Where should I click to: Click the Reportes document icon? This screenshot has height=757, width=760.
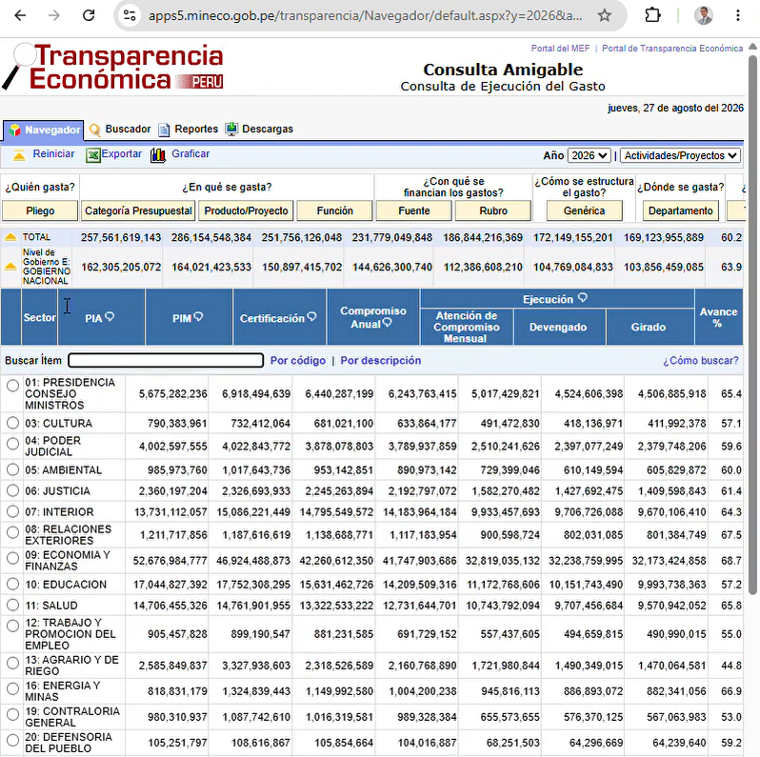(x=165, y=129)
